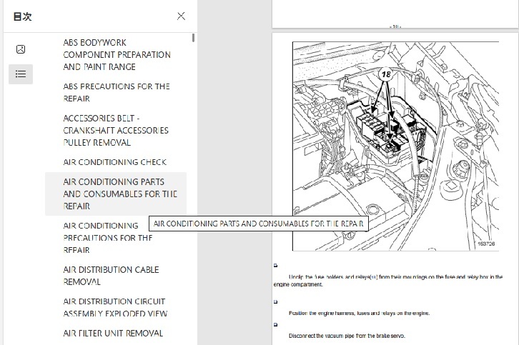Click the bullet icon before the engine harness step
Image resolution: width=519 pixels, height=345 pixels.
[275, 301]
